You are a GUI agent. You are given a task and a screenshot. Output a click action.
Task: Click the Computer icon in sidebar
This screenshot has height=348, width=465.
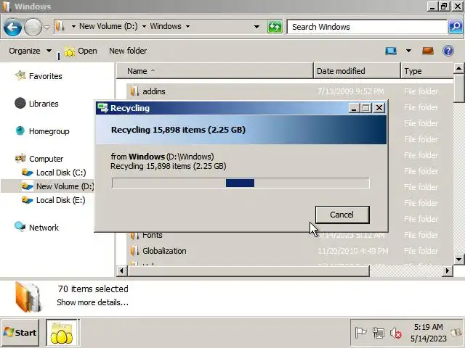[x=20, y=158]
